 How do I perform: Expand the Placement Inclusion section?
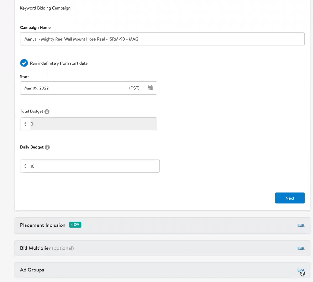tap(301, 225)
